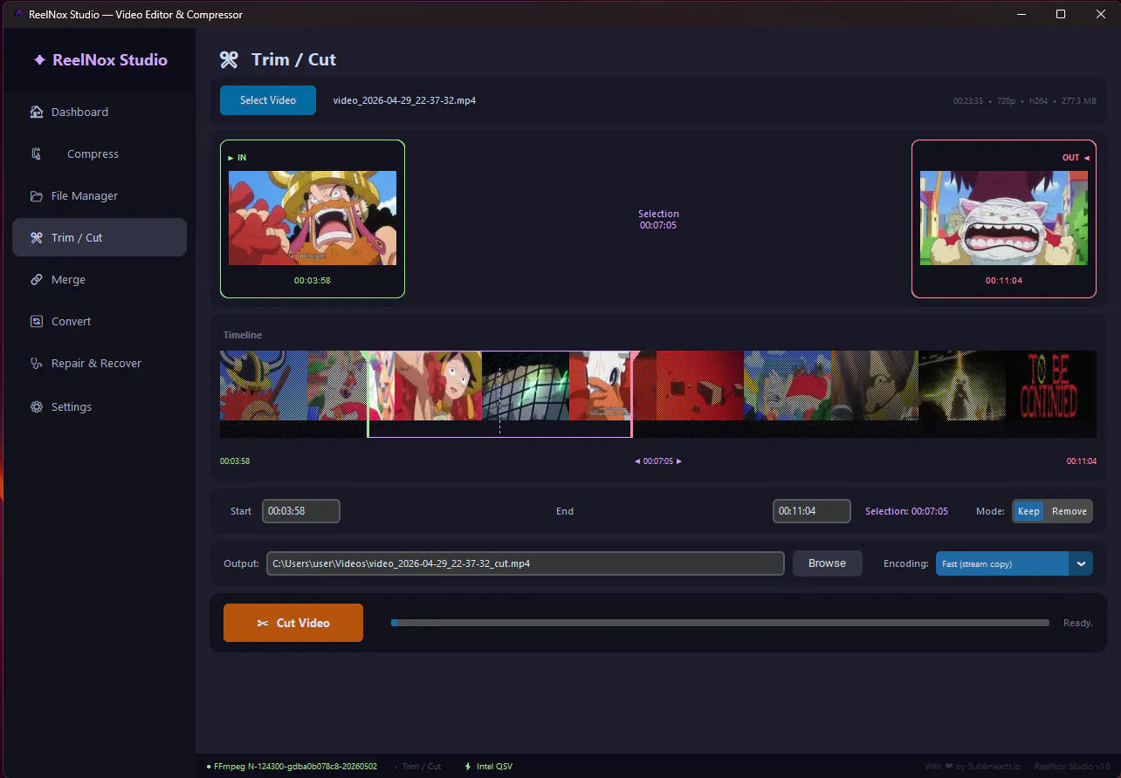Click the pink OUT handle on timeline
The height and width of the screenshot is (778, 1121).
[x=631, y=394]
